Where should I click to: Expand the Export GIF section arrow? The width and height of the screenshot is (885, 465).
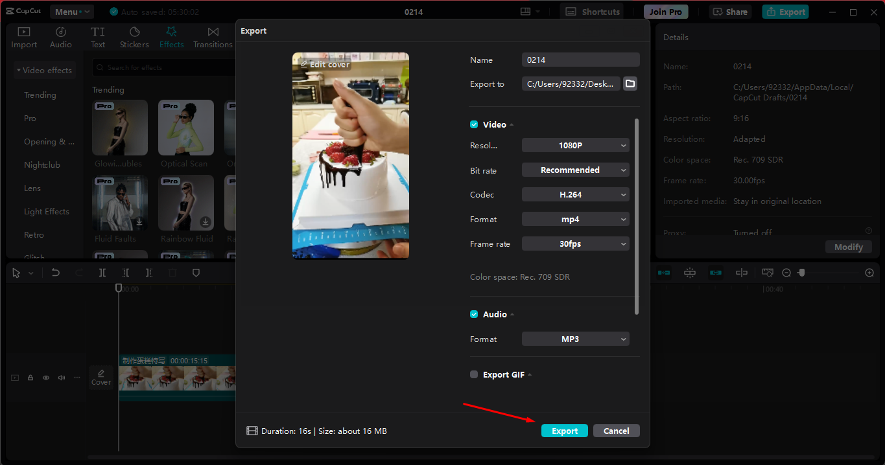(x=530, y=375)
